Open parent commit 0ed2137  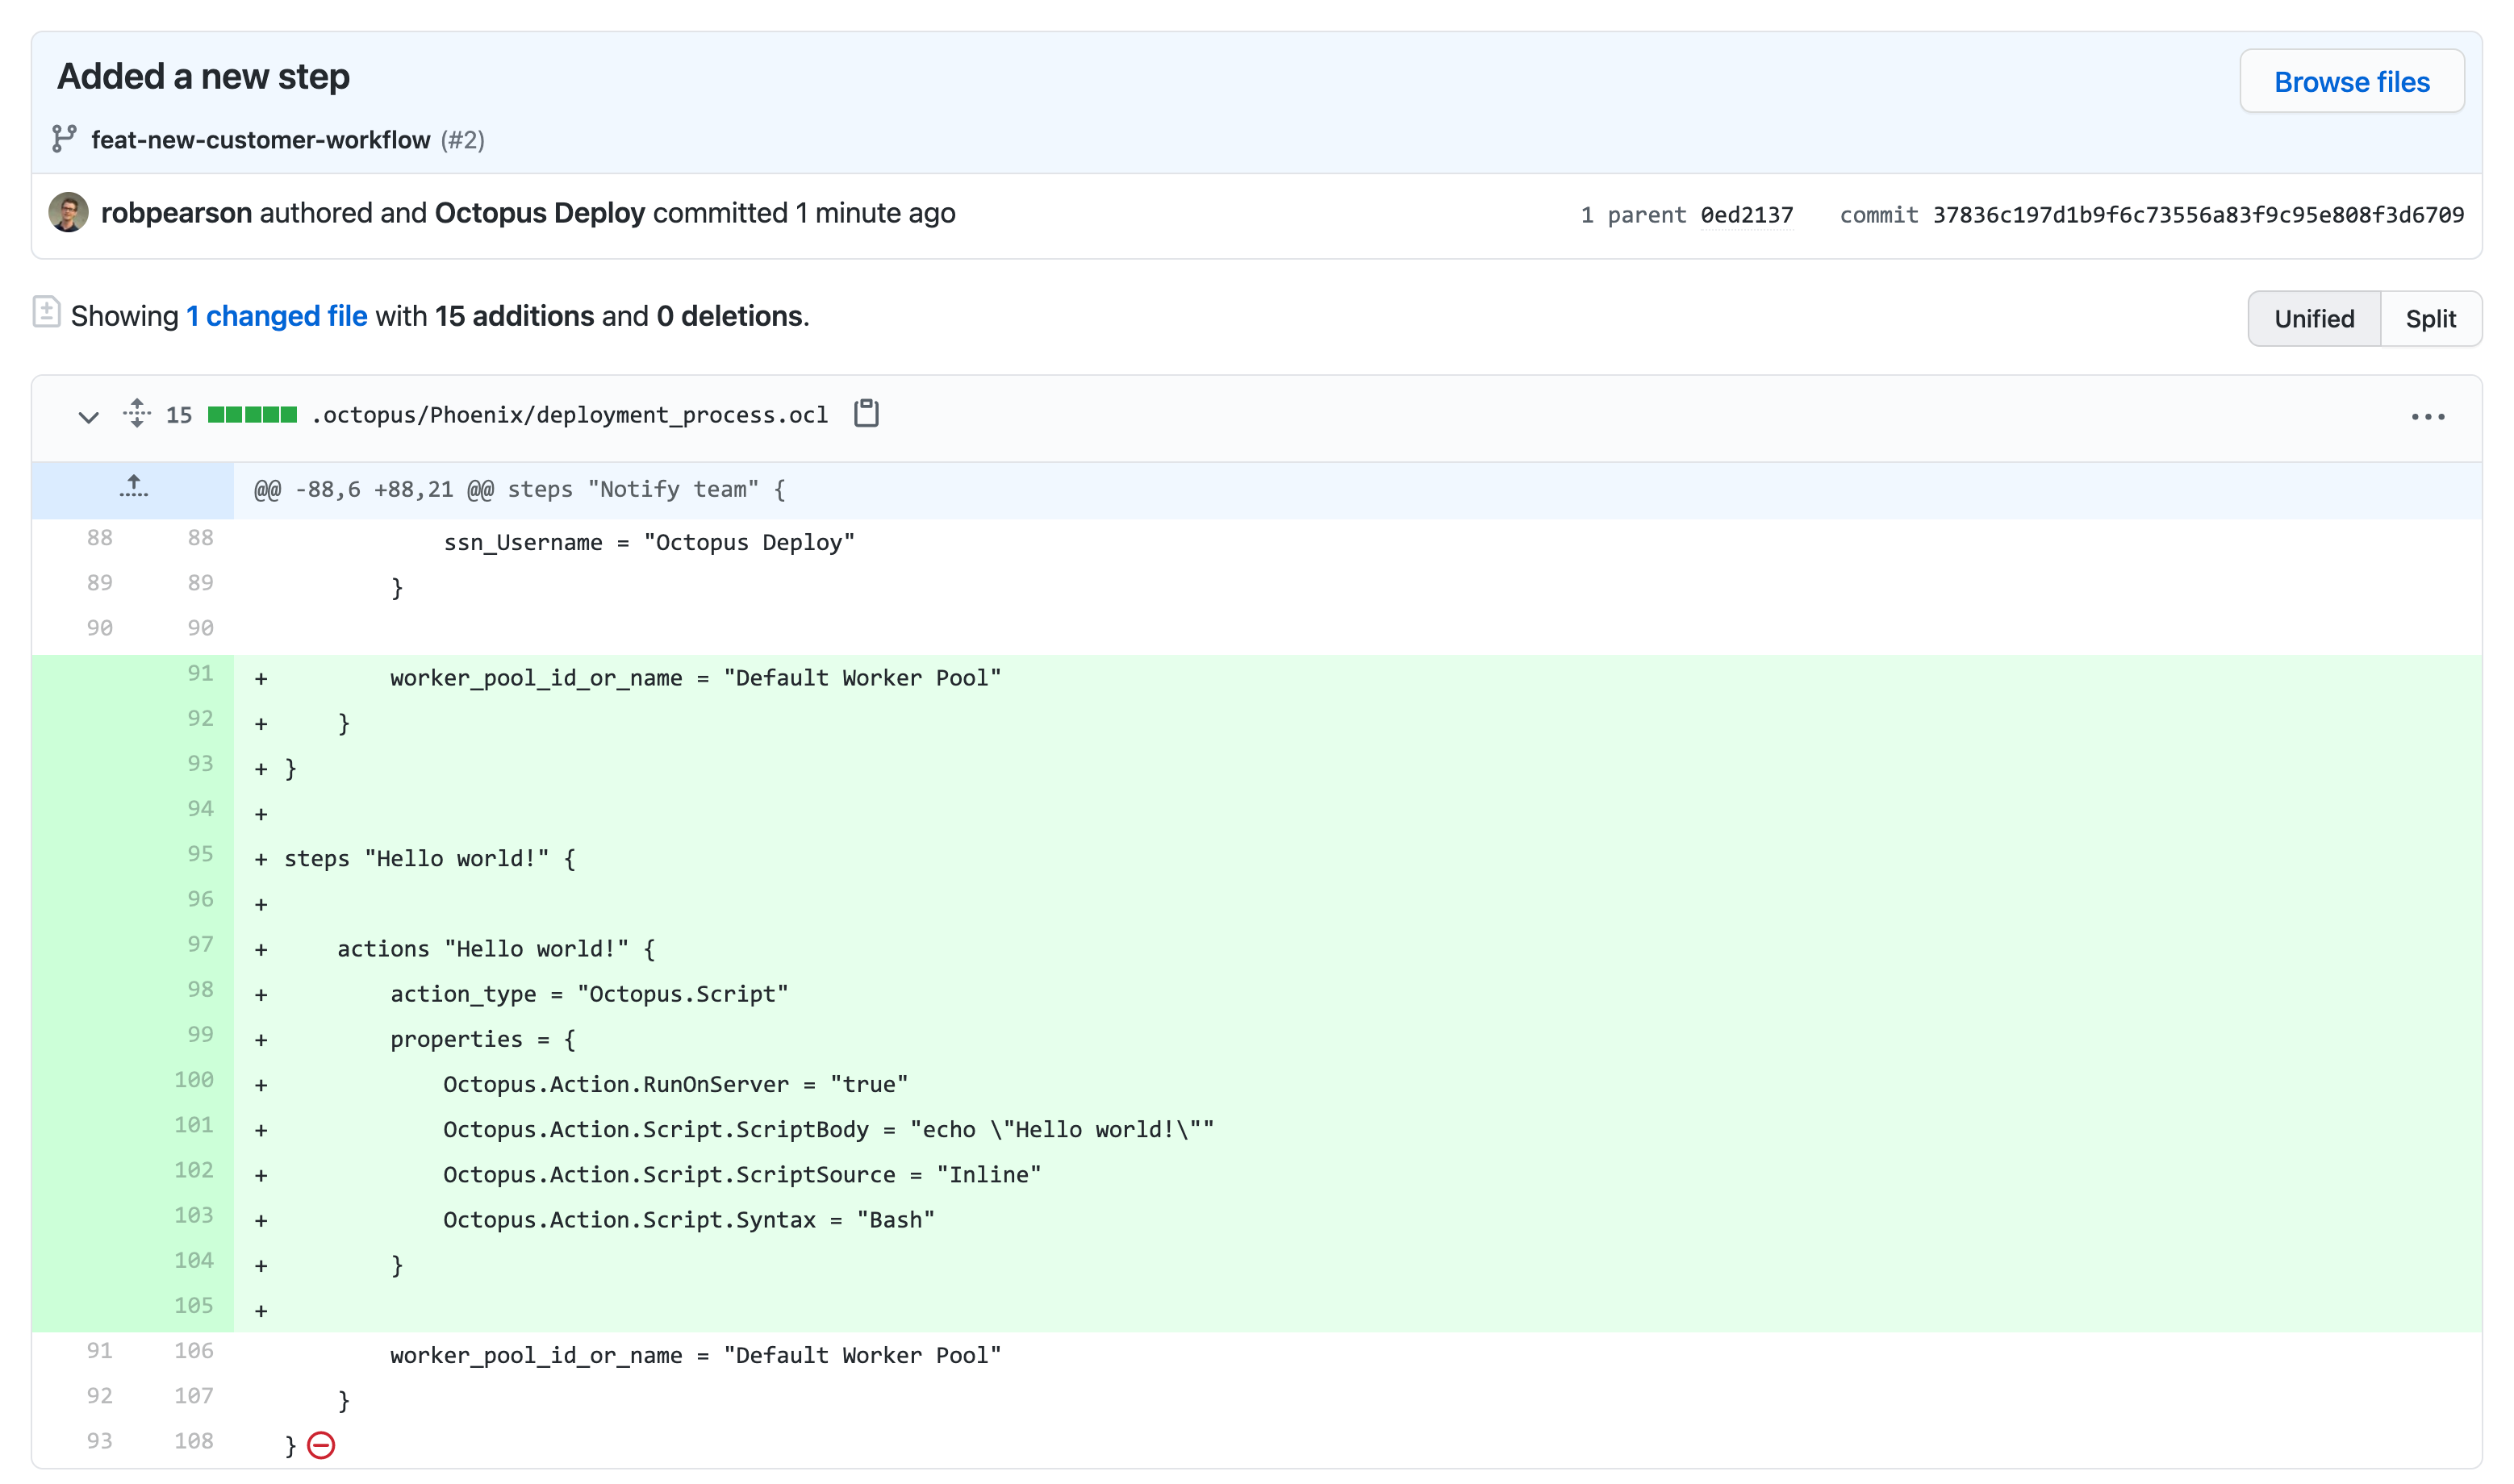(1746, 214)
